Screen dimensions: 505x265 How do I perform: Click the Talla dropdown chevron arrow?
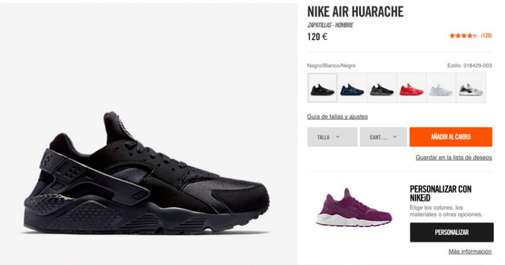(338, 137)
